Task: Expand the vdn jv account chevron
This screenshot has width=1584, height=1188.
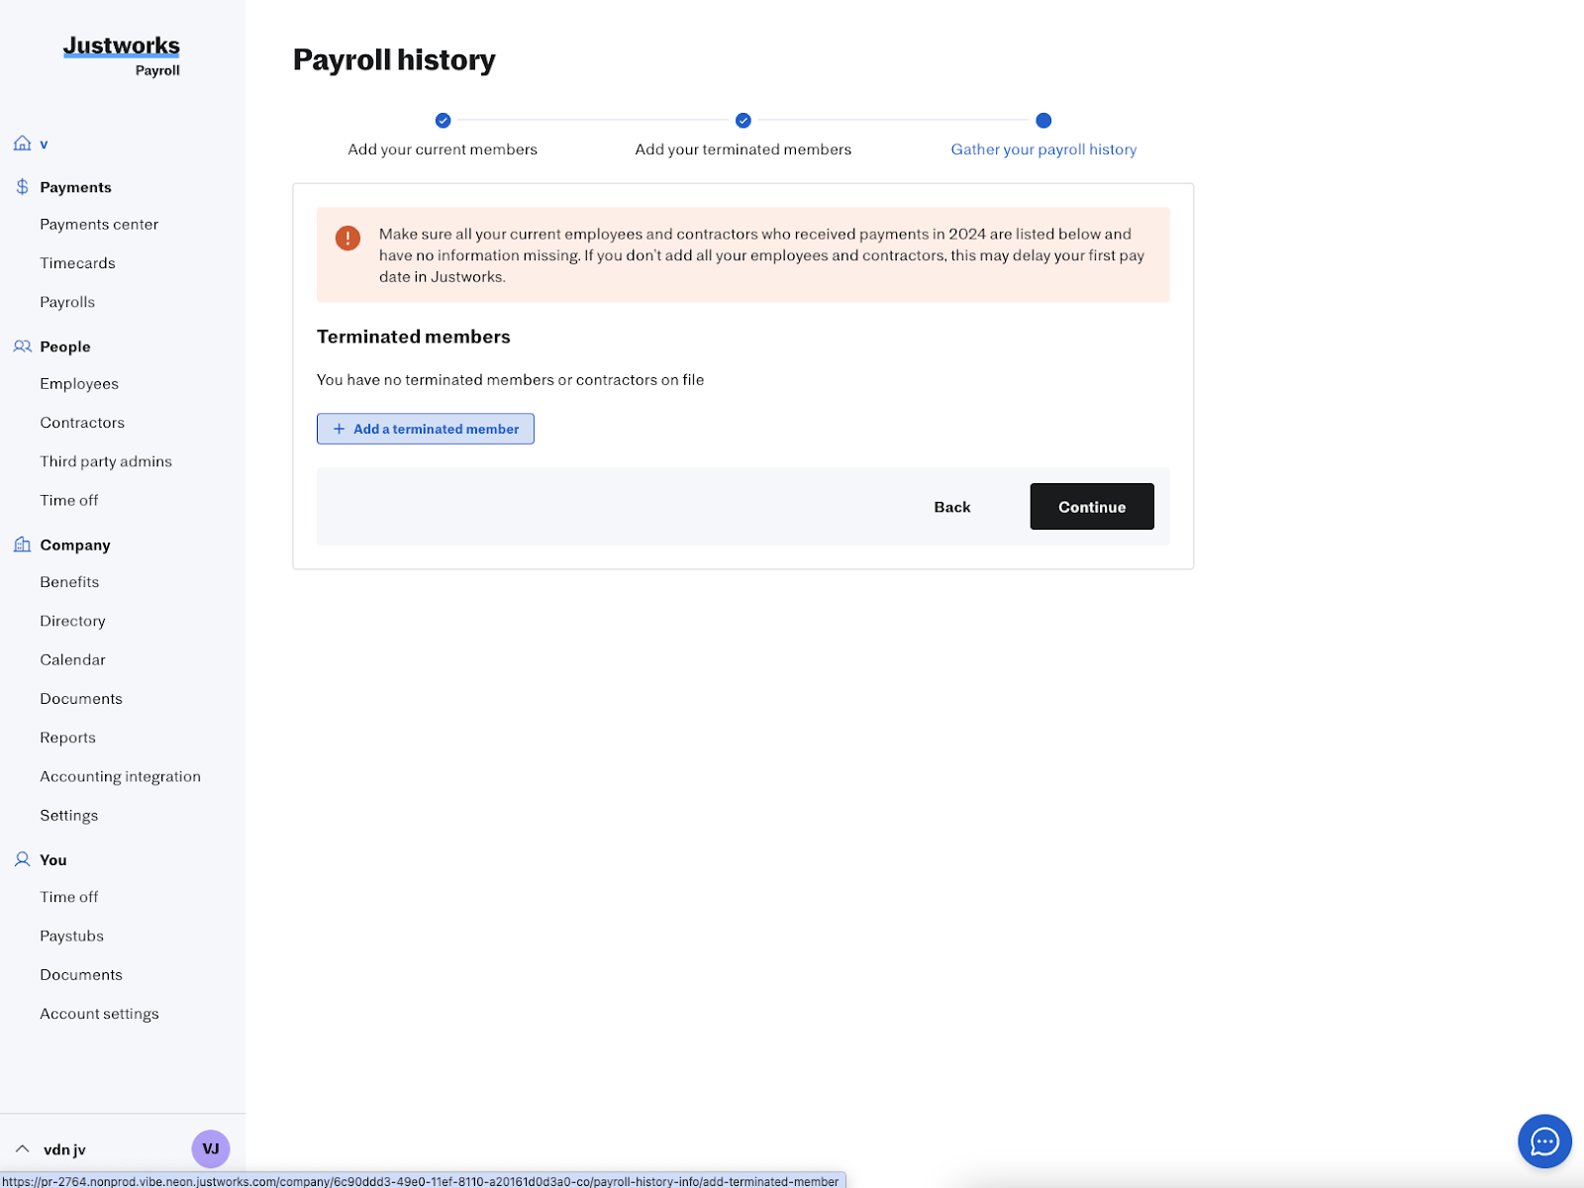Action: [22, 1149]
